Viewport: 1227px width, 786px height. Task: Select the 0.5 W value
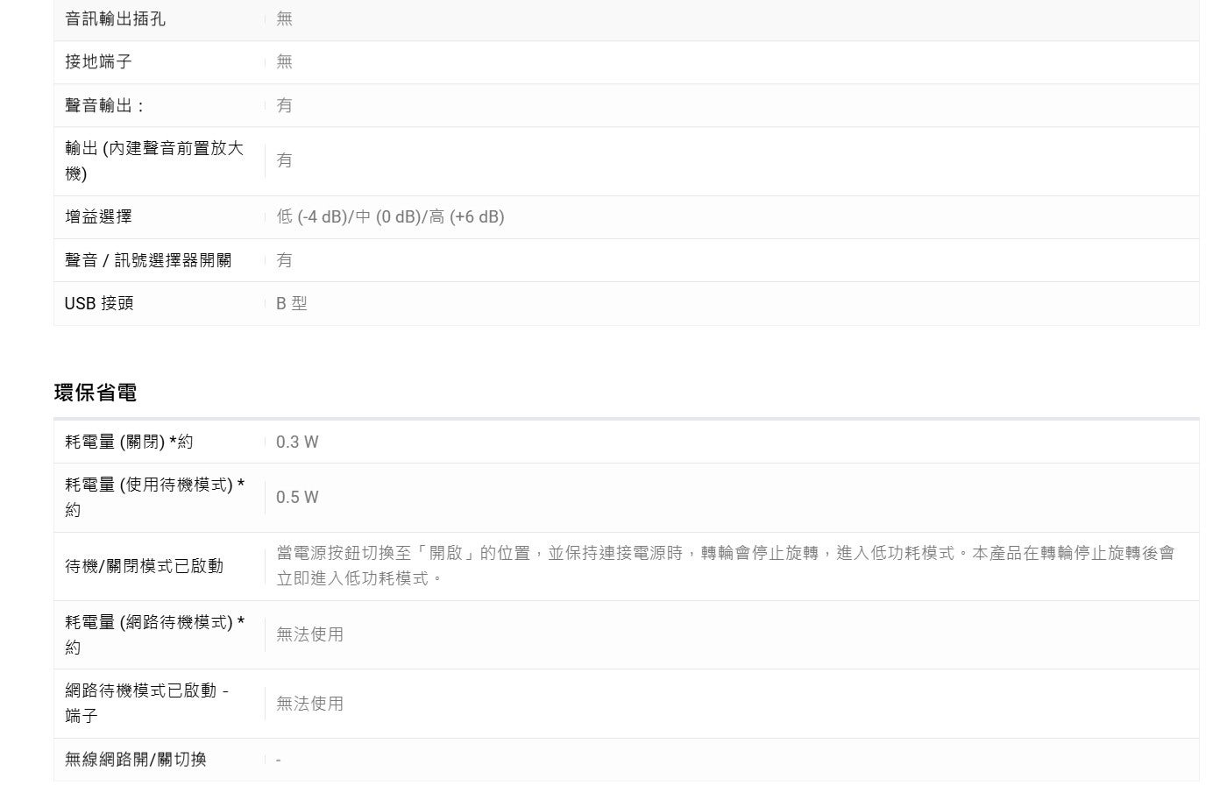point(297,497)
